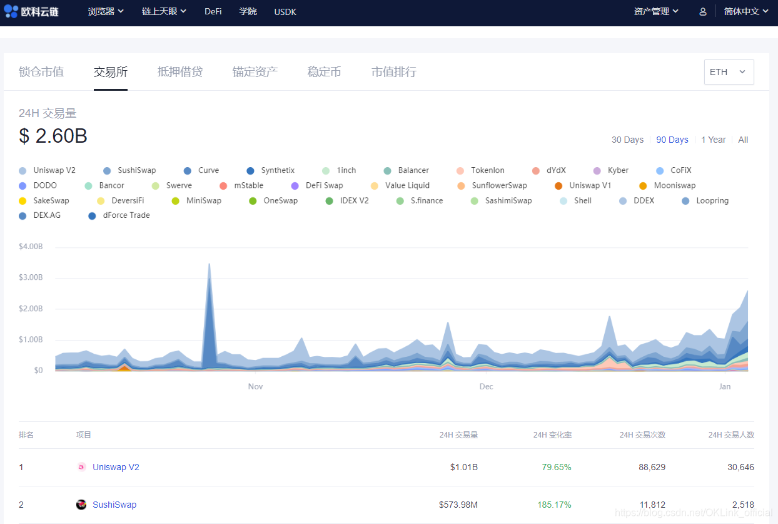Click the 24H 交易人数 column header
This screenshot has width=778, height=524.
pos(731,435)
